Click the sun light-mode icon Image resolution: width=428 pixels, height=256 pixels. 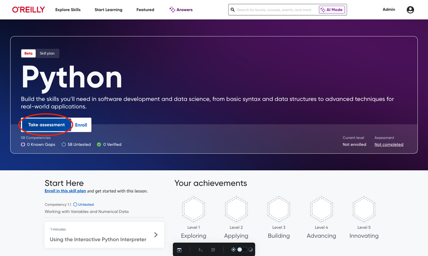(233, 250)
